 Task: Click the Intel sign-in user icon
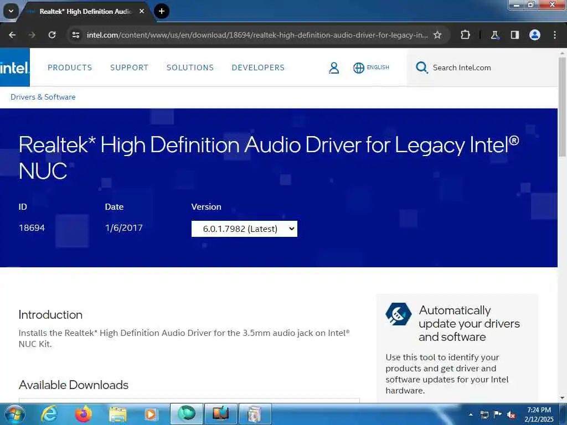click(x=334, y=68)
